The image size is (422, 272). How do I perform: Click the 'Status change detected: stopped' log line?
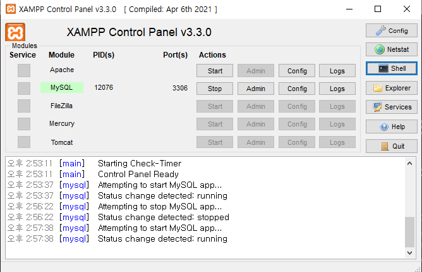click(x=164, y=217)
